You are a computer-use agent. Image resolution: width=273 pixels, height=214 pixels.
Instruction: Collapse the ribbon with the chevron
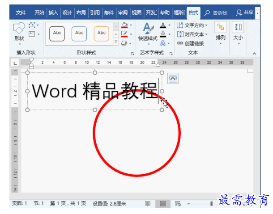click(x=254, y=54)
